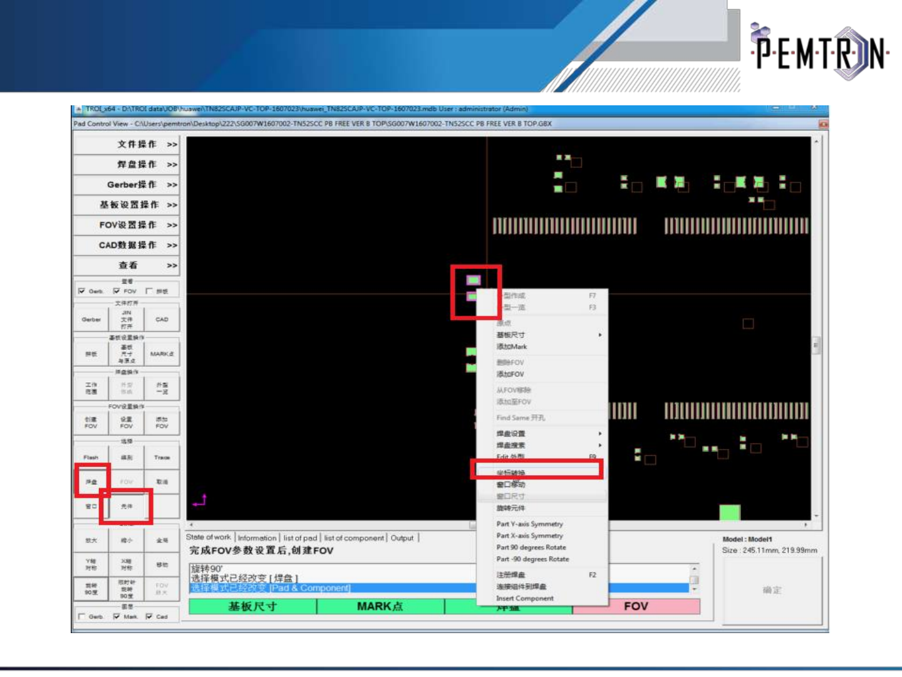
Task: Select highlighted log row [Pad & Component]
Action: 332,588
